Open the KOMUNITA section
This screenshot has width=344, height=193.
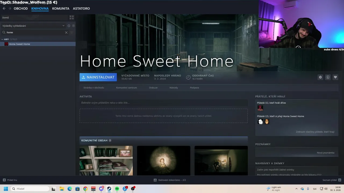coord(61,9)
